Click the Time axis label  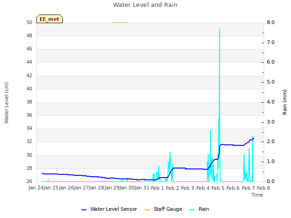(257, 195)
